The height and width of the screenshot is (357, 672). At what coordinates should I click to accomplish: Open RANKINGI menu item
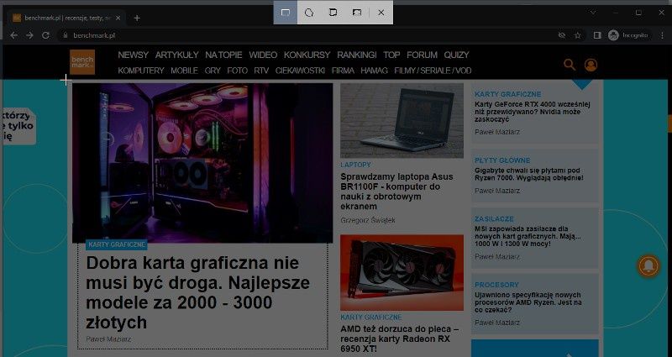[357, 55]
